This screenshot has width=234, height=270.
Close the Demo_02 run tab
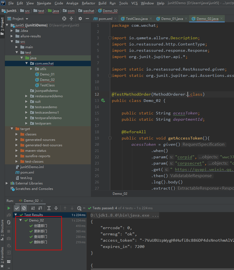(42, 201)
